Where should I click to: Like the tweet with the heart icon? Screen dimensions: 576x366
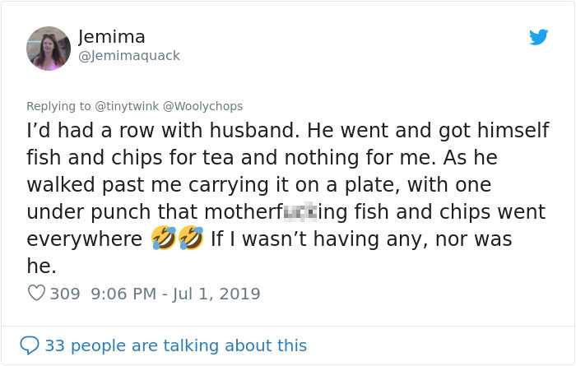(x=36, y=293)
